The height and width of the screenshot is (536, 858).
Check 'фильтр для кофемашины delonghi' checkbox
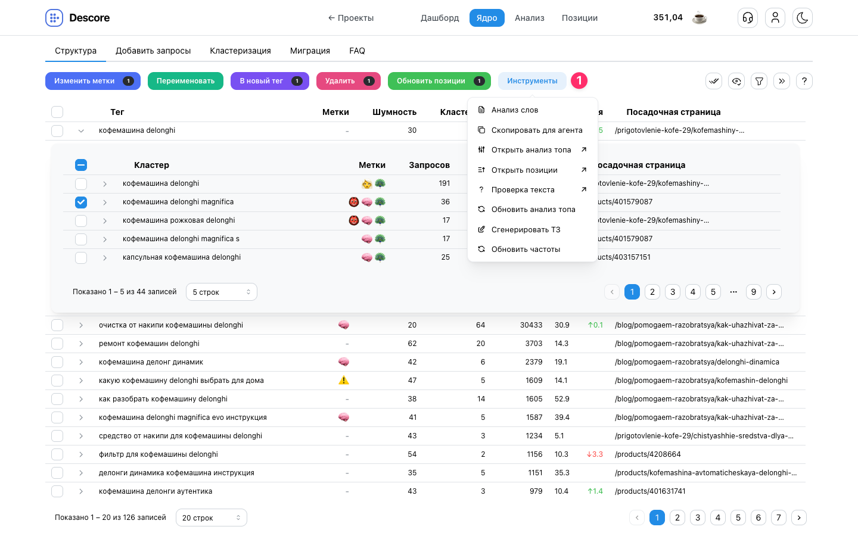(x=57, y=454)
